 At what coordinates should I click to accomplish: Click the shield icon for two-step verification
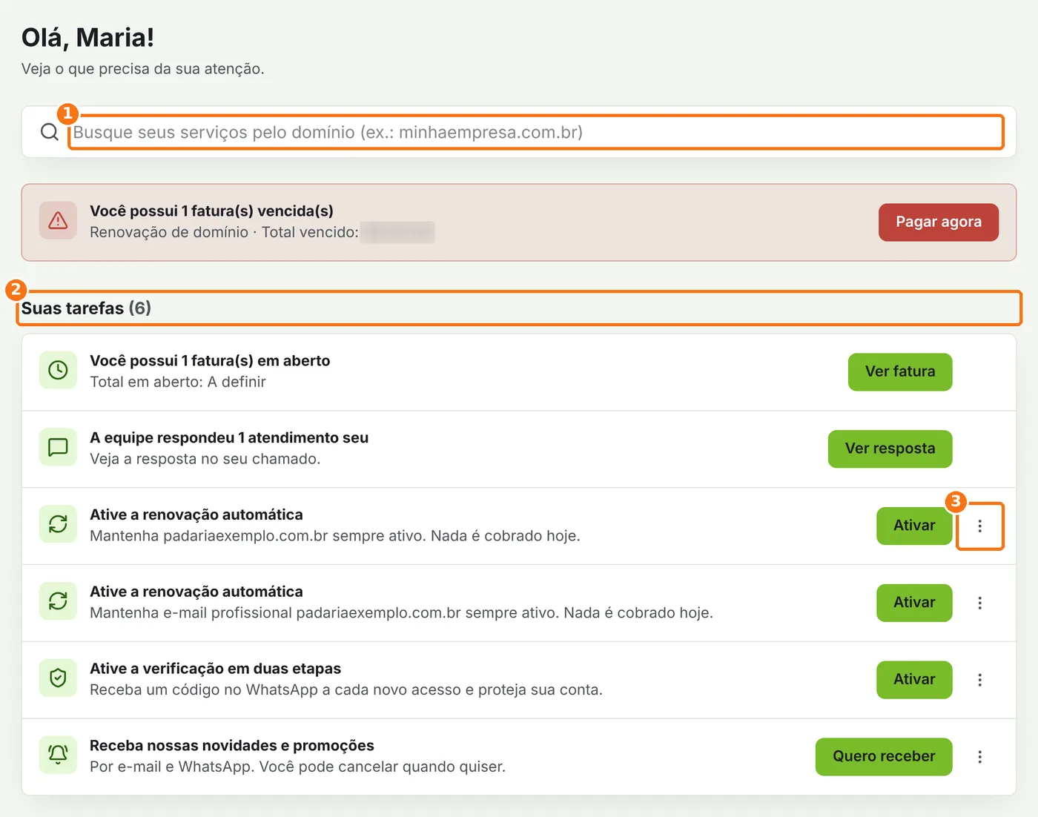[58, 678]
